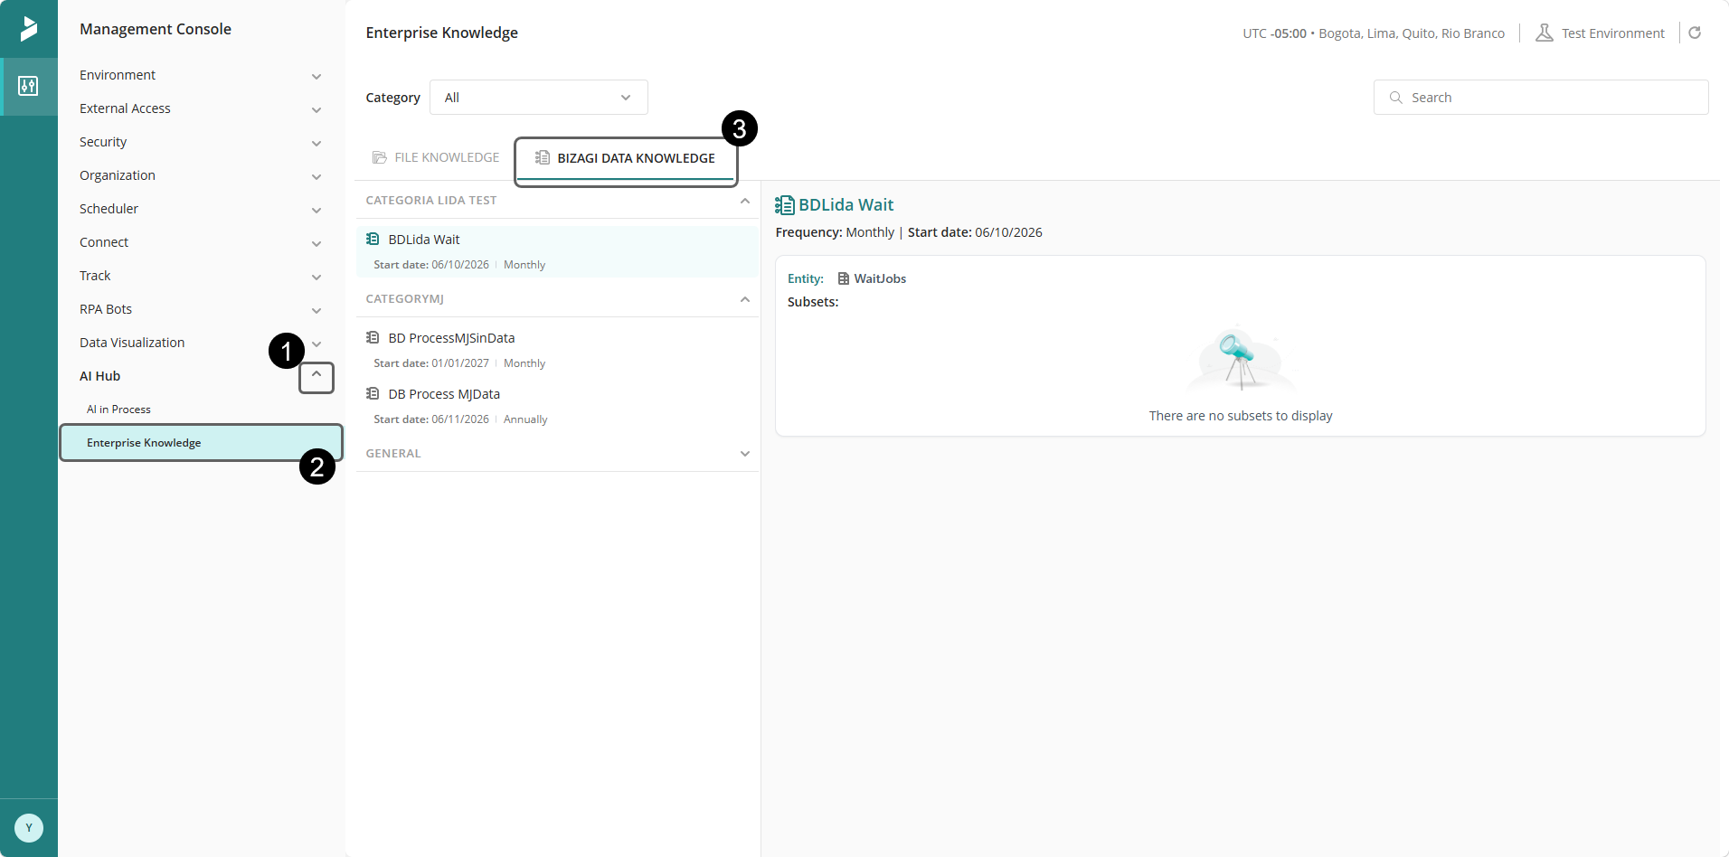
Task: Click the BDLida Wait list item icon
Action: (x=373, y=239)
